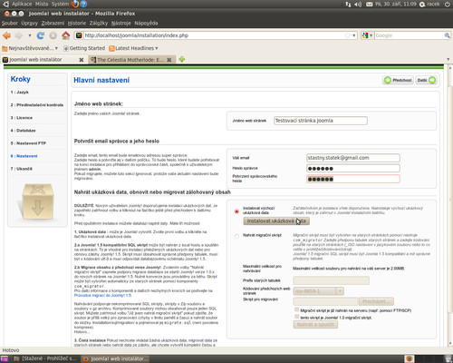
Task: Open the search engine selector dropdown
Action: click(367, 35)
